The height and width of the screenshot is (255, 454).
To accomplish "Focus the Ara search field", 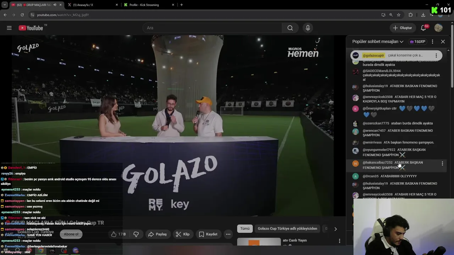I will click(x=212, y=28).
